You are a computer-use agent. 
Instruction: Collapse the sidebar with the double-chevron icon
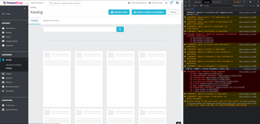[24, 9]
